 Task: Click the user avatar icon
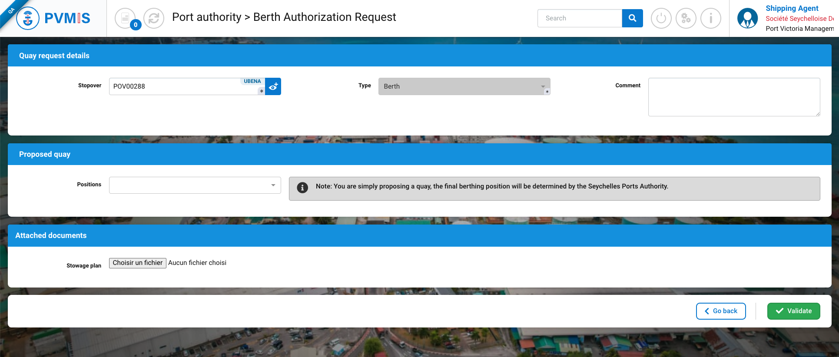click(x=747, y=18)
